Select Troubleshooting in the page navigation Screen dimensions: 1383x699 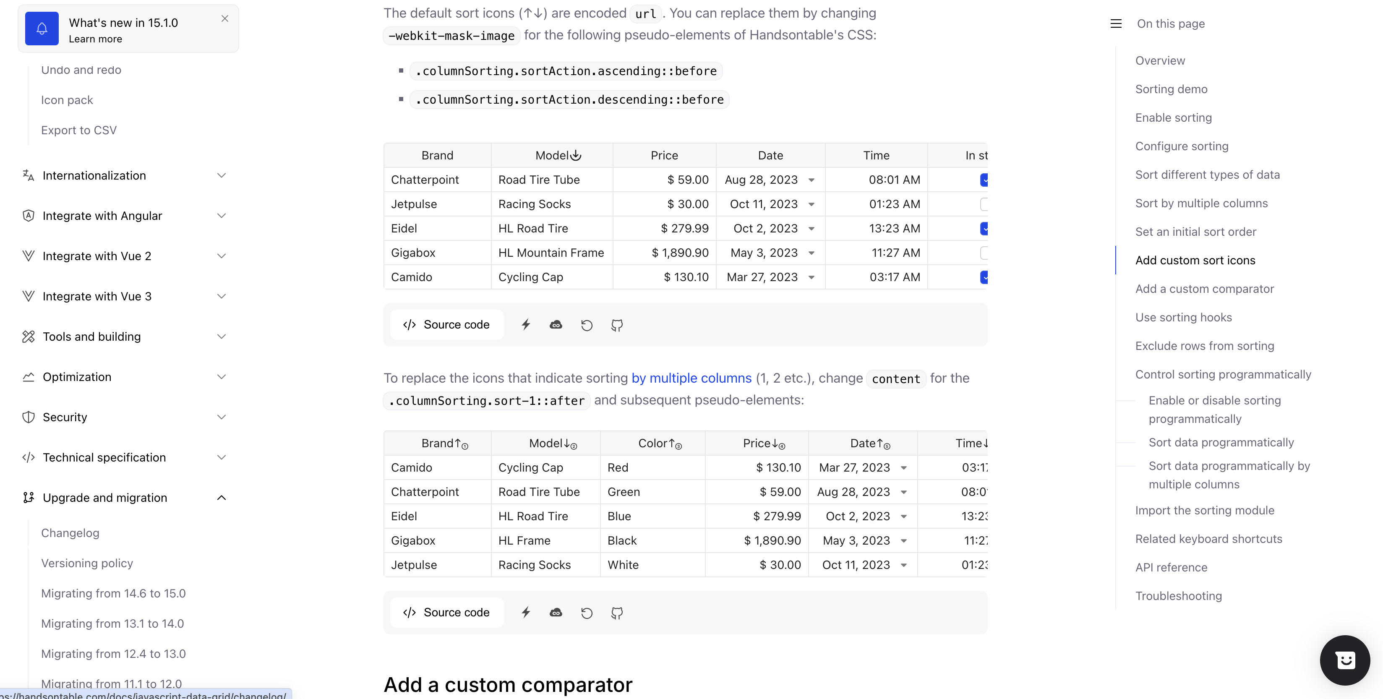[1179, 596]
